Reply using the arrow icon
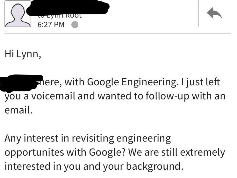 pyautogui.click(x=214, y=13)
